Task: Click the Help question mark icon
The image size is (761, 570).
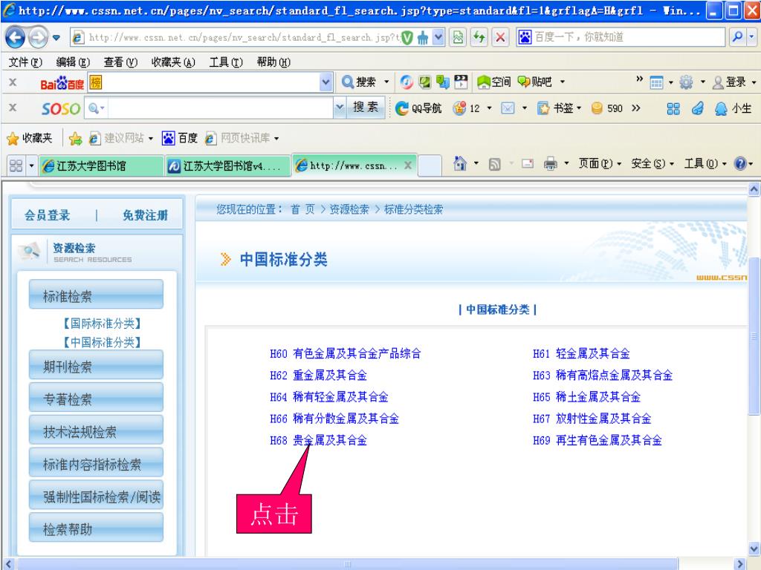Action: click(x=740, y=164)
